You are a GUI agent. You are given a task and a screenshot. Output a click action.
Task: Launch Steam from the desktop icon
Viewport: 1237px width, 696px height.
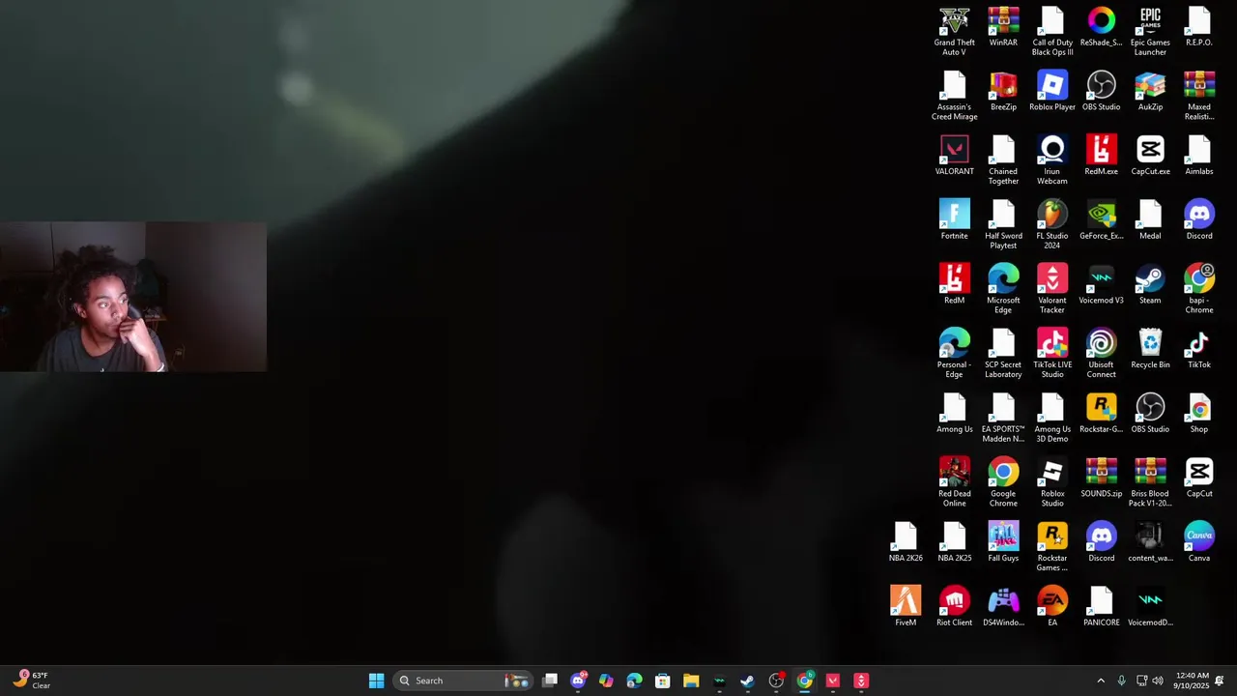coord(1150,285)
